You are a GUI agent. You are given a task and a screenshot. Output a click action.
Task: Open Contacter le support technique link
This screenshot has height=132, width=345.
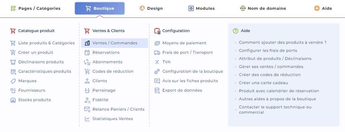pos(275,110)
